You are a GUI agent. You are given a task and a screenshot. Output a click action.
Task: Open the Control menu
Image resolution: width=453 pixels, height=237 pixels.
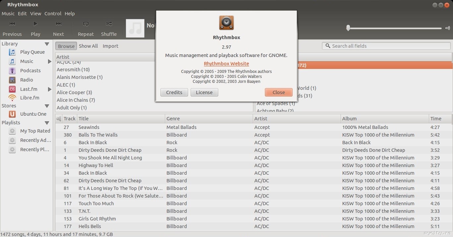pyautogui.click(x=53, y=14)
